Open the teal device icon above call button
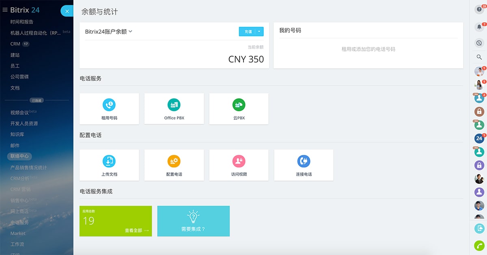The image size is (487, 255). (x=479, y=228)
